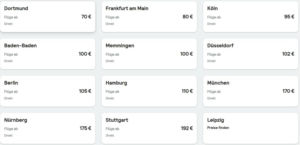Choose the Baden-Baden flights card
This screenshot has height=145, width=300.
pyautogui.click(x=48, y=54)
